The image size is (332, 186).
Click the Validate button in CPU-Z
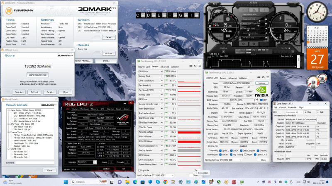tap(106, 169)
